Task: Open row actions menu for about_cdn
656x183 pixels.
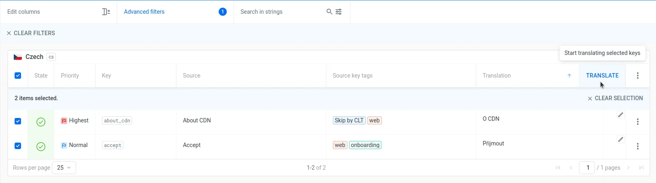Action: tap(637, 122)
